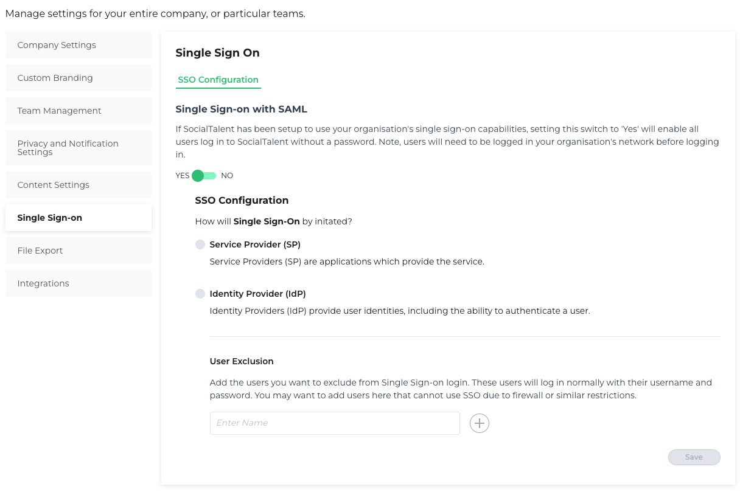Navigate to Content Settings
Screen dimensions: 754x495
tap(79, 185)
